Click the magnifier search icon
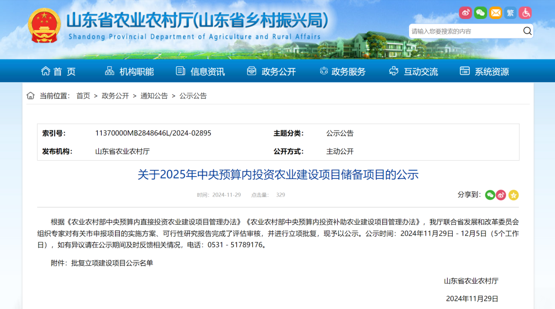Viewport: 555px width, 309px height. pyautogui.click(x=527, y=31)
